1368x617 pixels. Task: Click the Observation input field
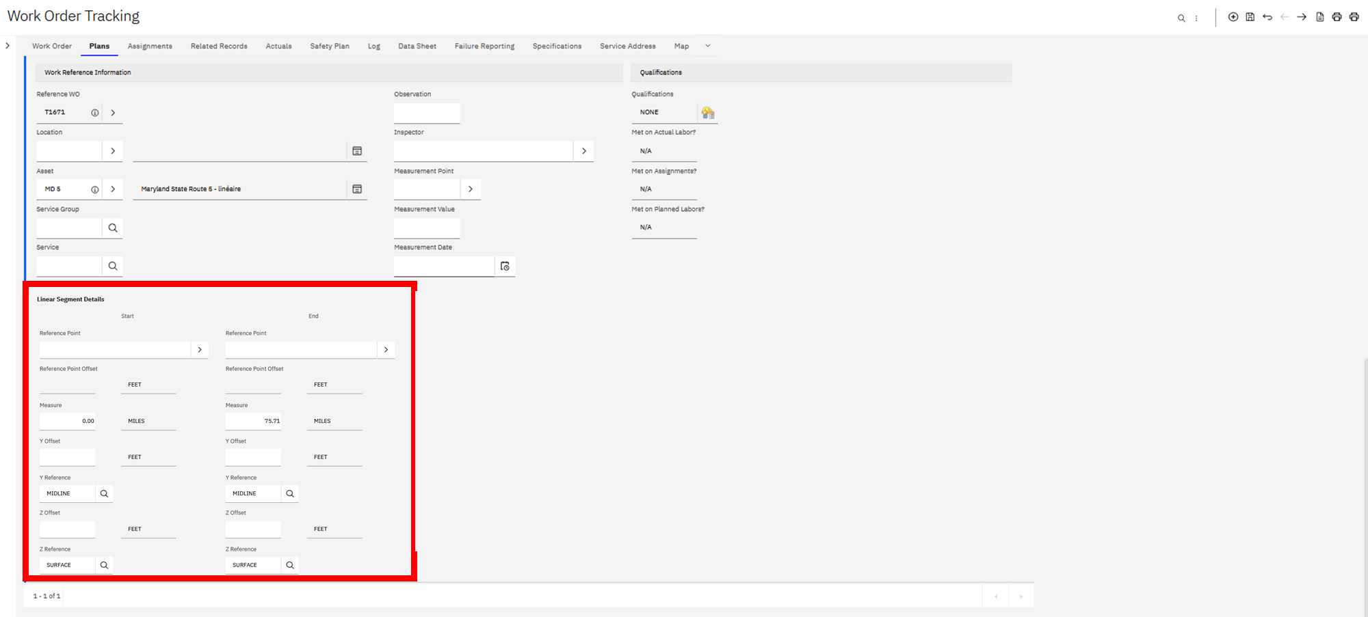[x=427, y=113]
